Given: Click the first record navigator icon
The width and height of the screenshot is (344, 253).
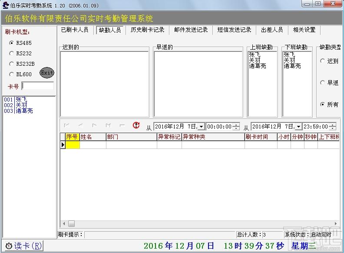Looking at the screenshot, I should pos(66,125).
